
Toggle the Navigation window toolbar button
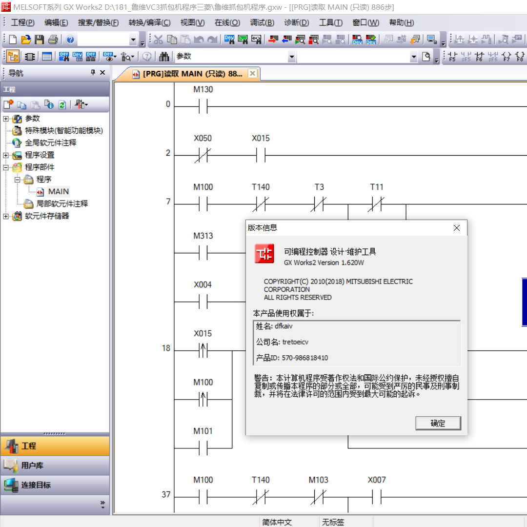pyautogui.click(x=13, y=57)
